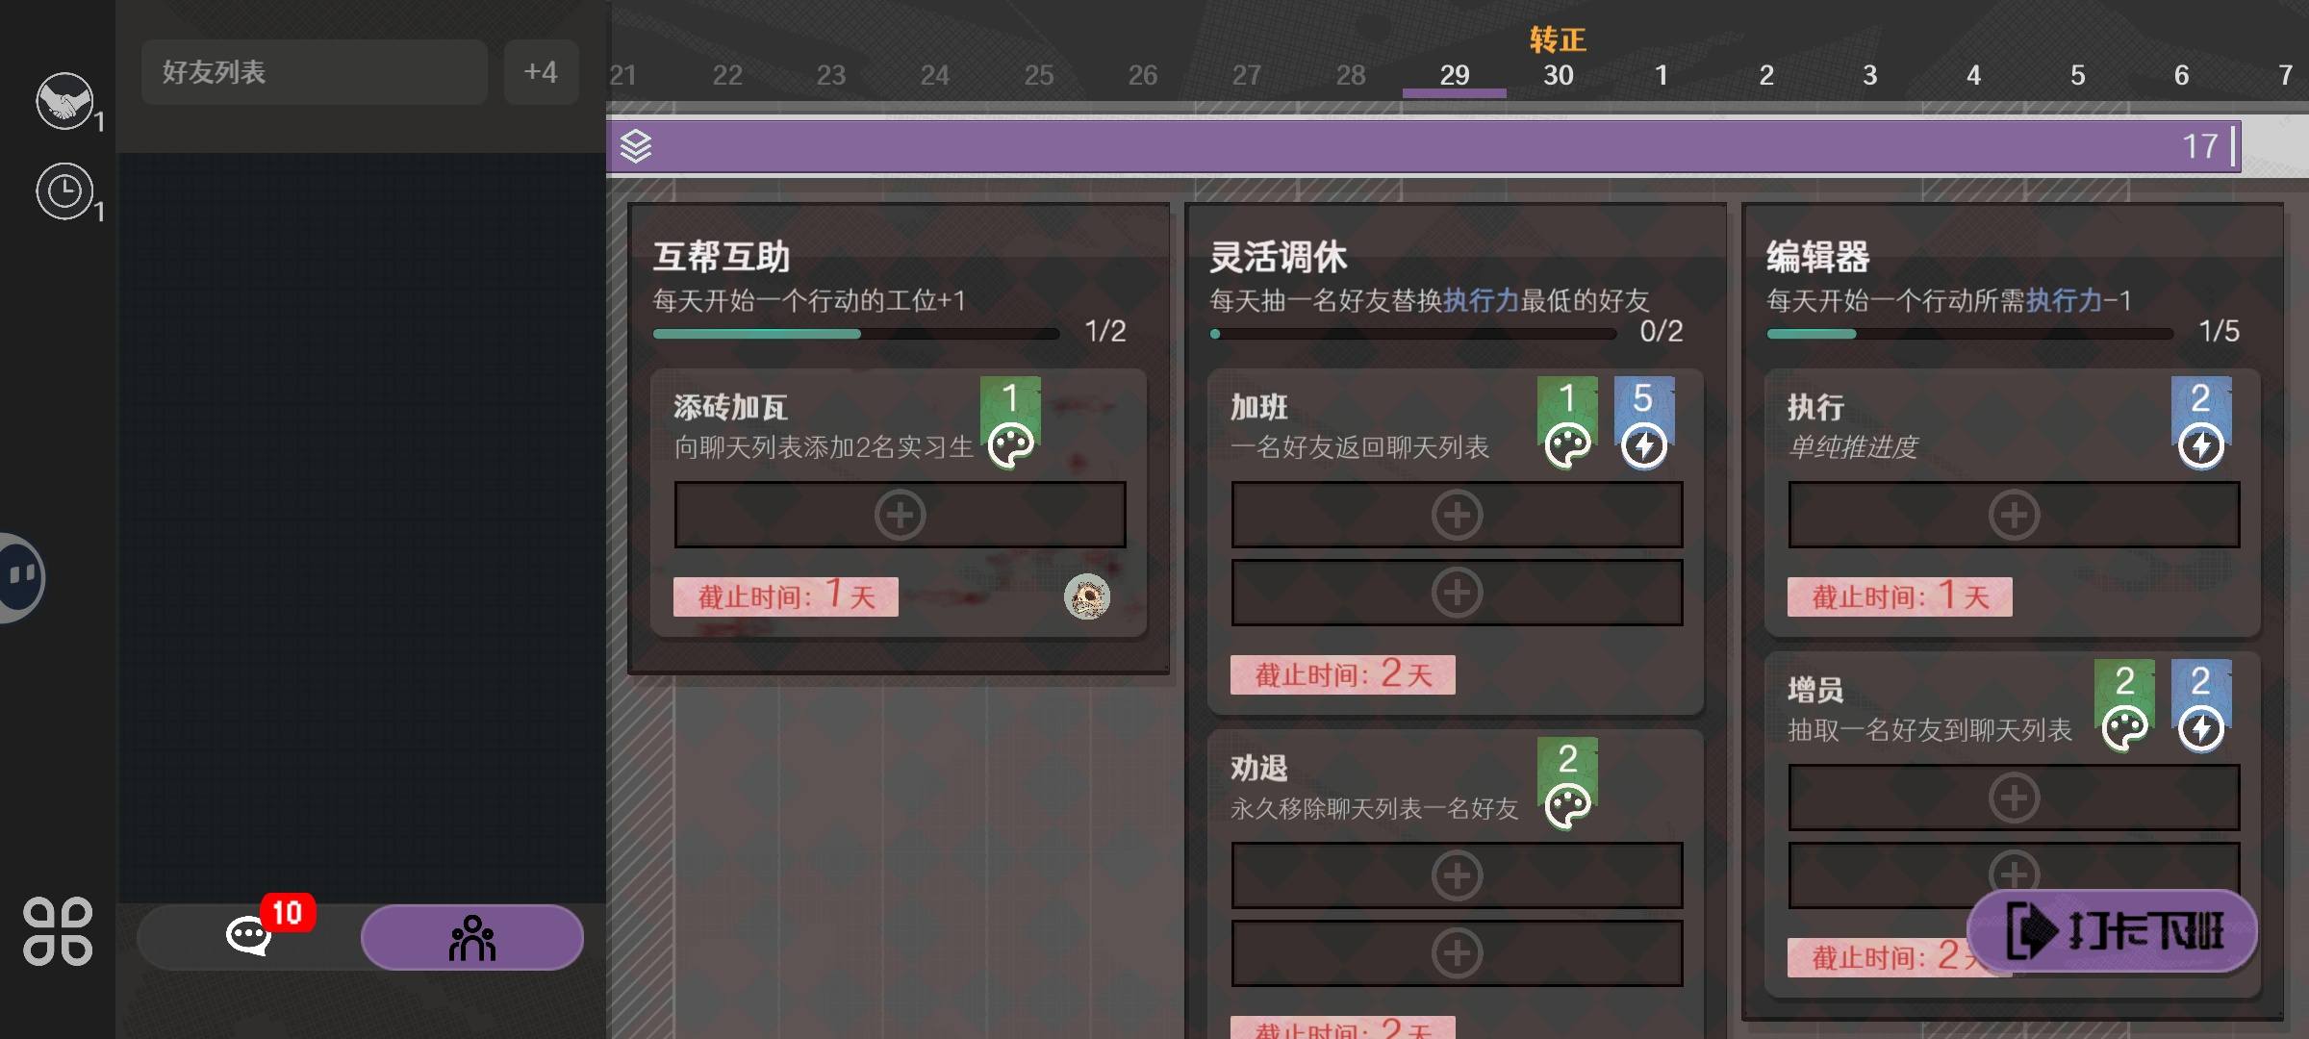Switch to the friends group tab
This screenshot has height=1039, width=2309.
click(472, 937)
